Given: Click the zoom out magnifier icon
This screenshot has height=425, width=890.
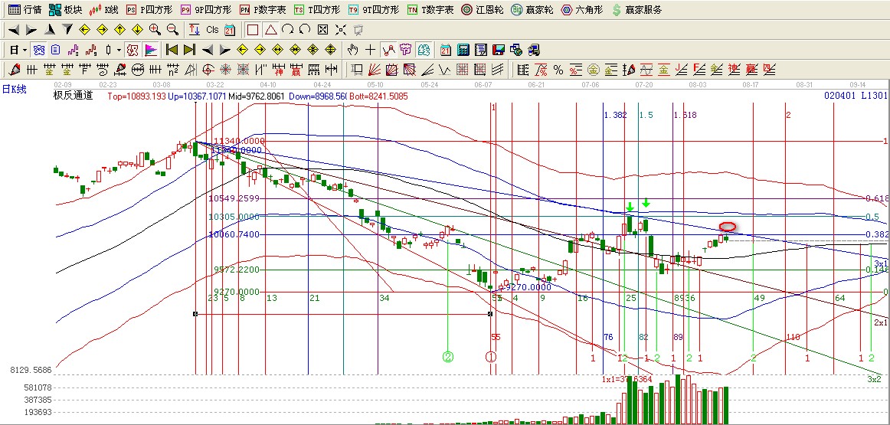Looking at the screenshot, I should click(172, 30).
